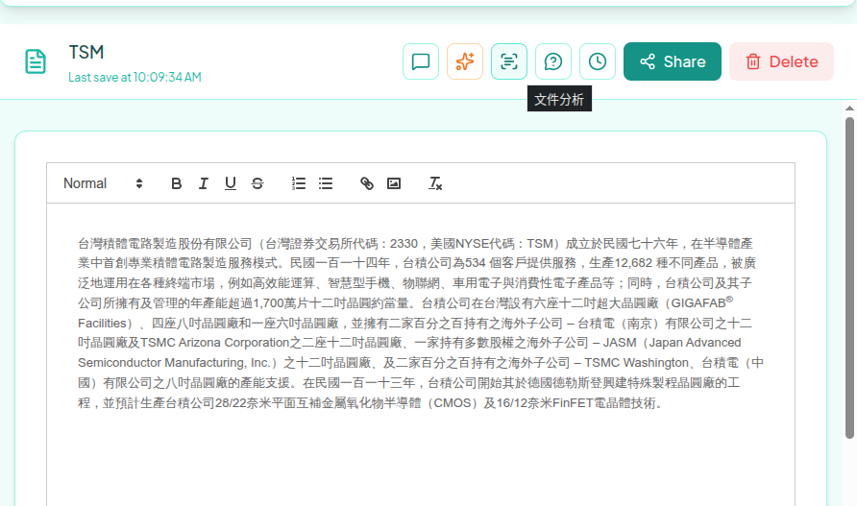The width and height of the screenshot is (857, 506).
Task: Insert an image using the picture icon
Action: point(394,183)
